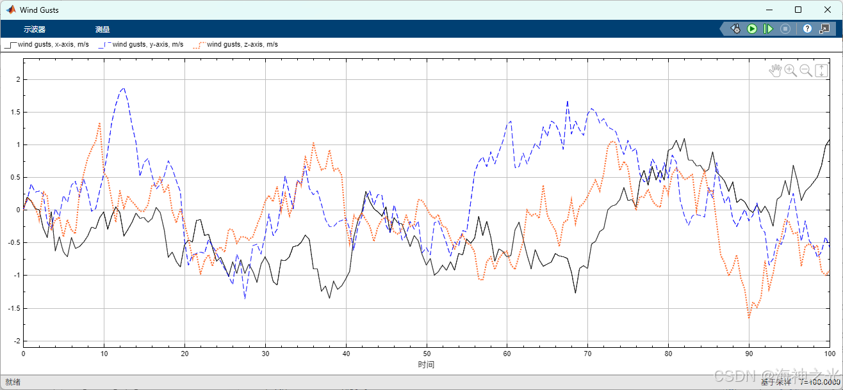This screenshot has height=390, width=843.
Task: Open the scope configuration properties gear icon
Action: click(x=736, y=29)
